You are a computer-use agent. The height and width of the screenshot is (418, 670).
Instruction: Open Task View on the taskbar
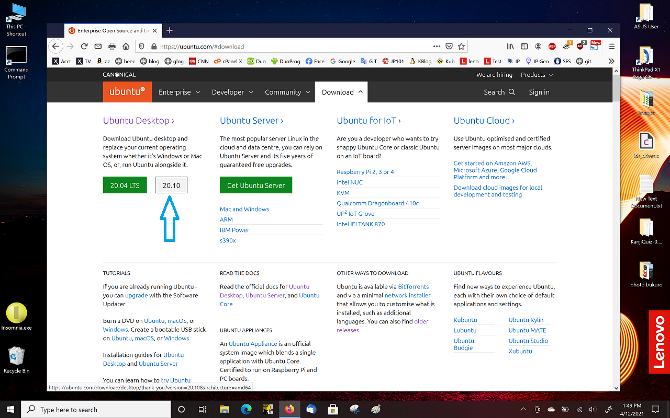[x=202, y=410]
